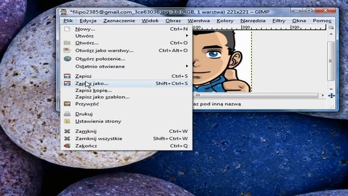Open the Pomoc menu
The image size is (348, 196).
coord(322,21)
